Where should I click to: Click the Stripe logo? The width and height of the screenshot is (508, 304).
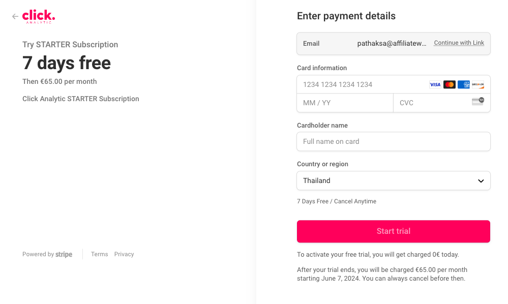64,254
